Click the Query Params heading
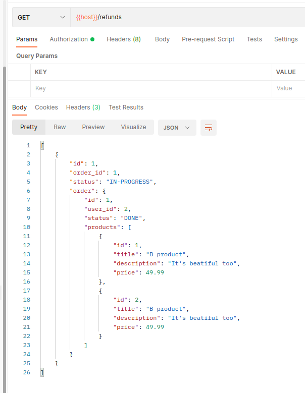This screenshot has width=305, height=393. (x=37, y=56)
